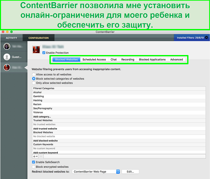Image resolution: width=210 pixels, height=179 pixels.
Task: Toggle Enable SafeSearch checkbox
Action: pyautogui.click(x=34, y=162)
